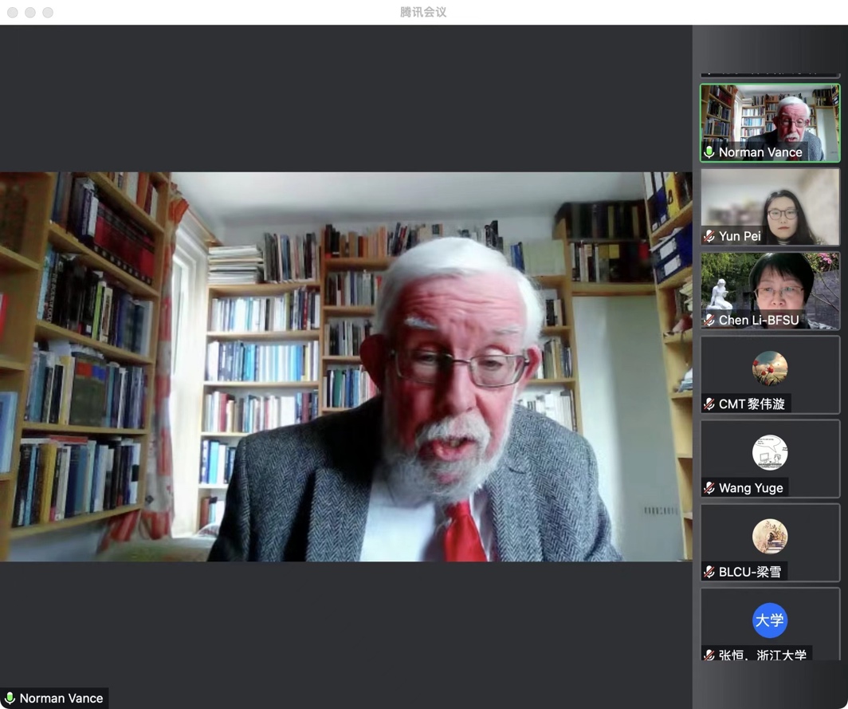Click the muted mic icon beside CMT黎伟漩

(709, 404)
